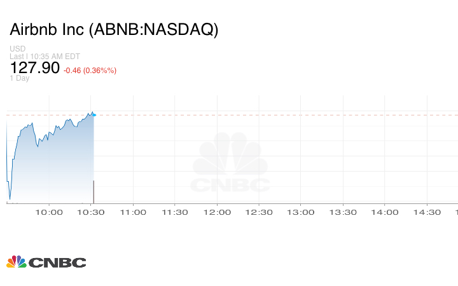Click the CNBC peacock logo at bottom left
The image size is (458, 286).
(x=46, y=262)
